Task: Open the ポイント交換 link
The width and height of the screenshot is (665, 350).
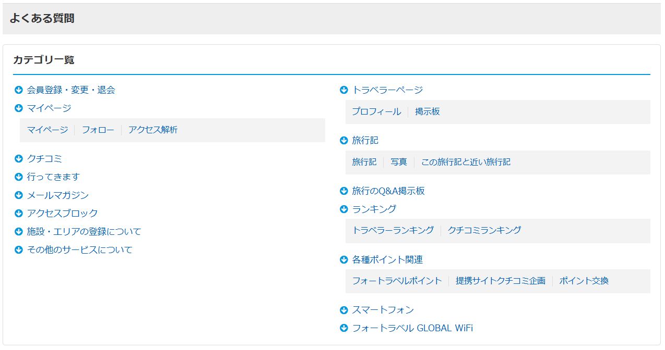Action: pos(584,281)
